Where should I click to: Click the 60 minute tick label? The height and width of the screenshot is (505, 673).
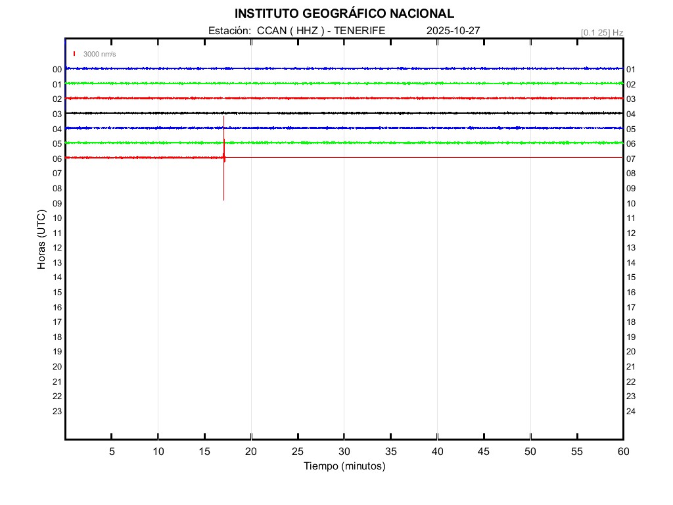point(622,451)
